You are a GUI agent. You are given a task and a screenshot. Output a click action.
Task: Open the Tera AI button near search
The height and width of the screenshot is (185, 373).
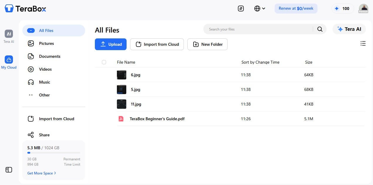349,29
